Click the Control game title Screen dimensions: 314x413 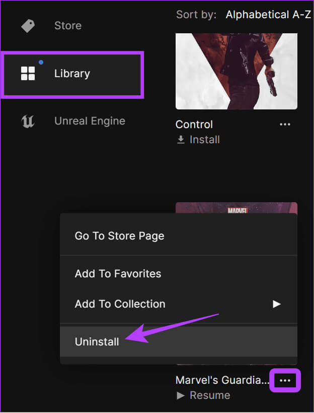194,125
